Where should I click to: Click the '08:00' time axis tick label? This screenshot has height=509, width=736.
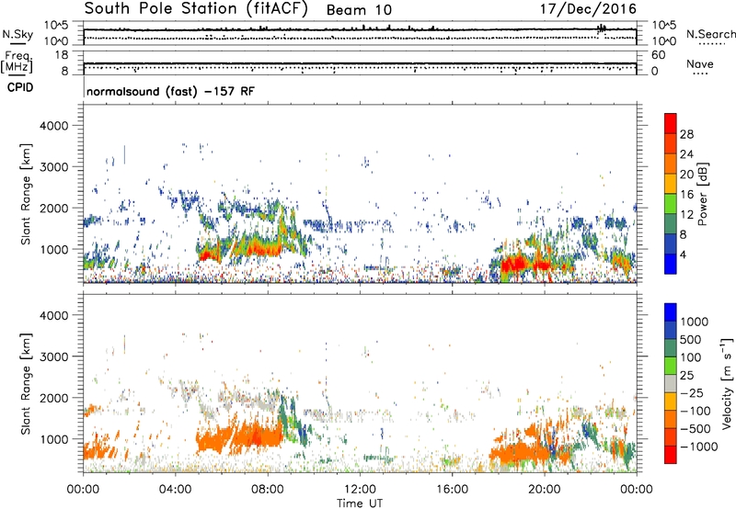point(267,490)
